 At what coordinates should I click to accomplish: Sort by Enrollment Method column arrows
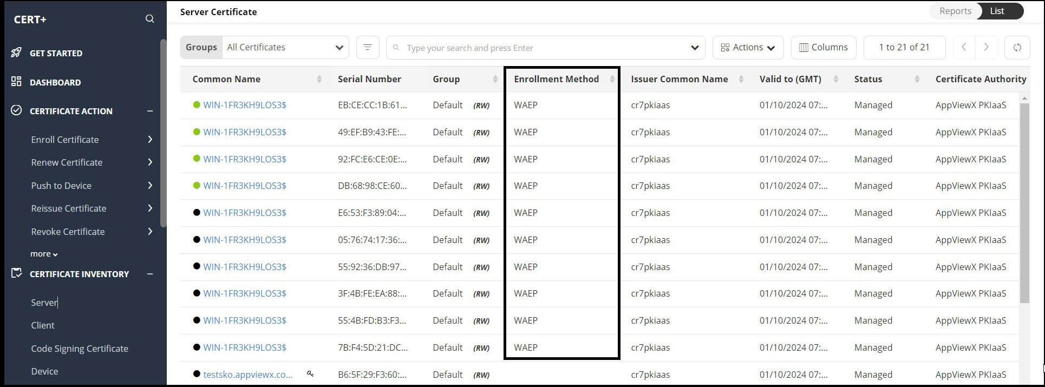[x=612, y=79]
